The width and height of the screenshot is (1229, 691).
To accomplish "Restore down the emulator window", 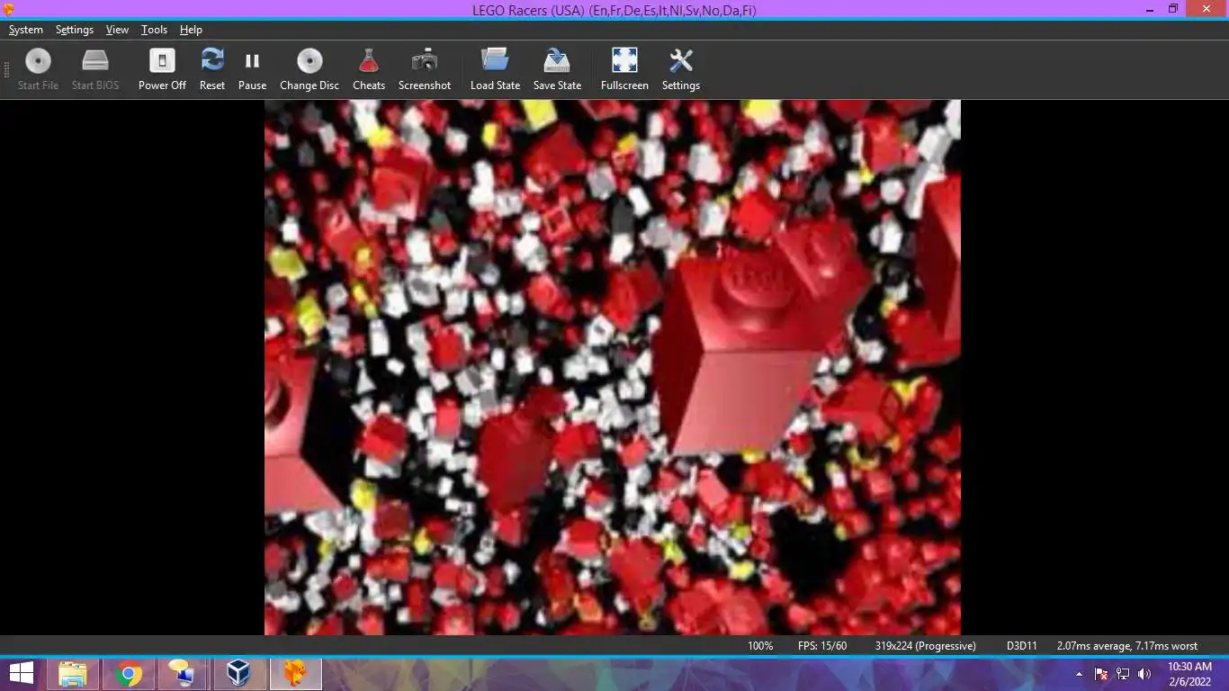I will click(1173, 9).
